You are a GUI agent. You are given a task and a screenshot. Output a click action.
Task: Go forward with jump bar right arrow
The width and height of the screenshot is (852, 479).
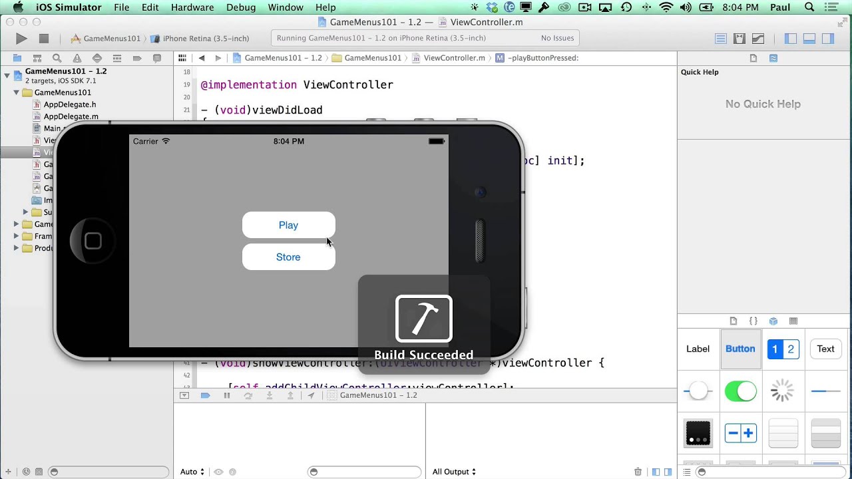[218, 58]
